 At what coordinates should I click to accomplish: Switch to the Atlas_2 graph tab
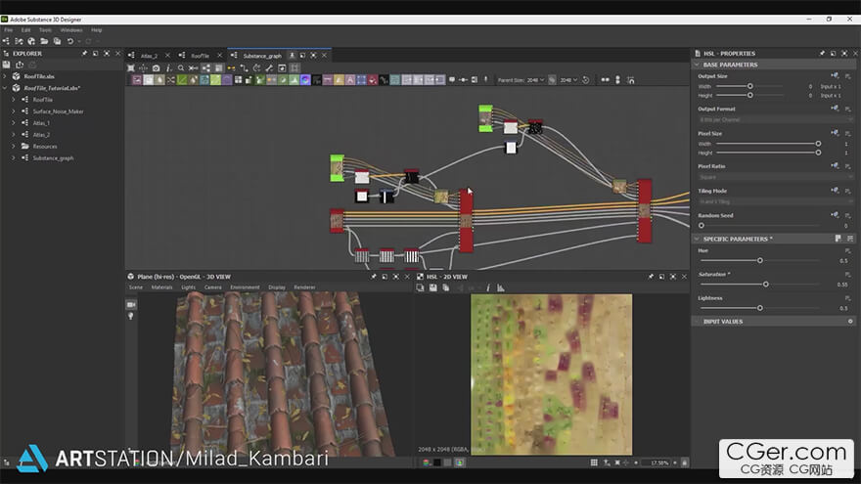point(149,56)
